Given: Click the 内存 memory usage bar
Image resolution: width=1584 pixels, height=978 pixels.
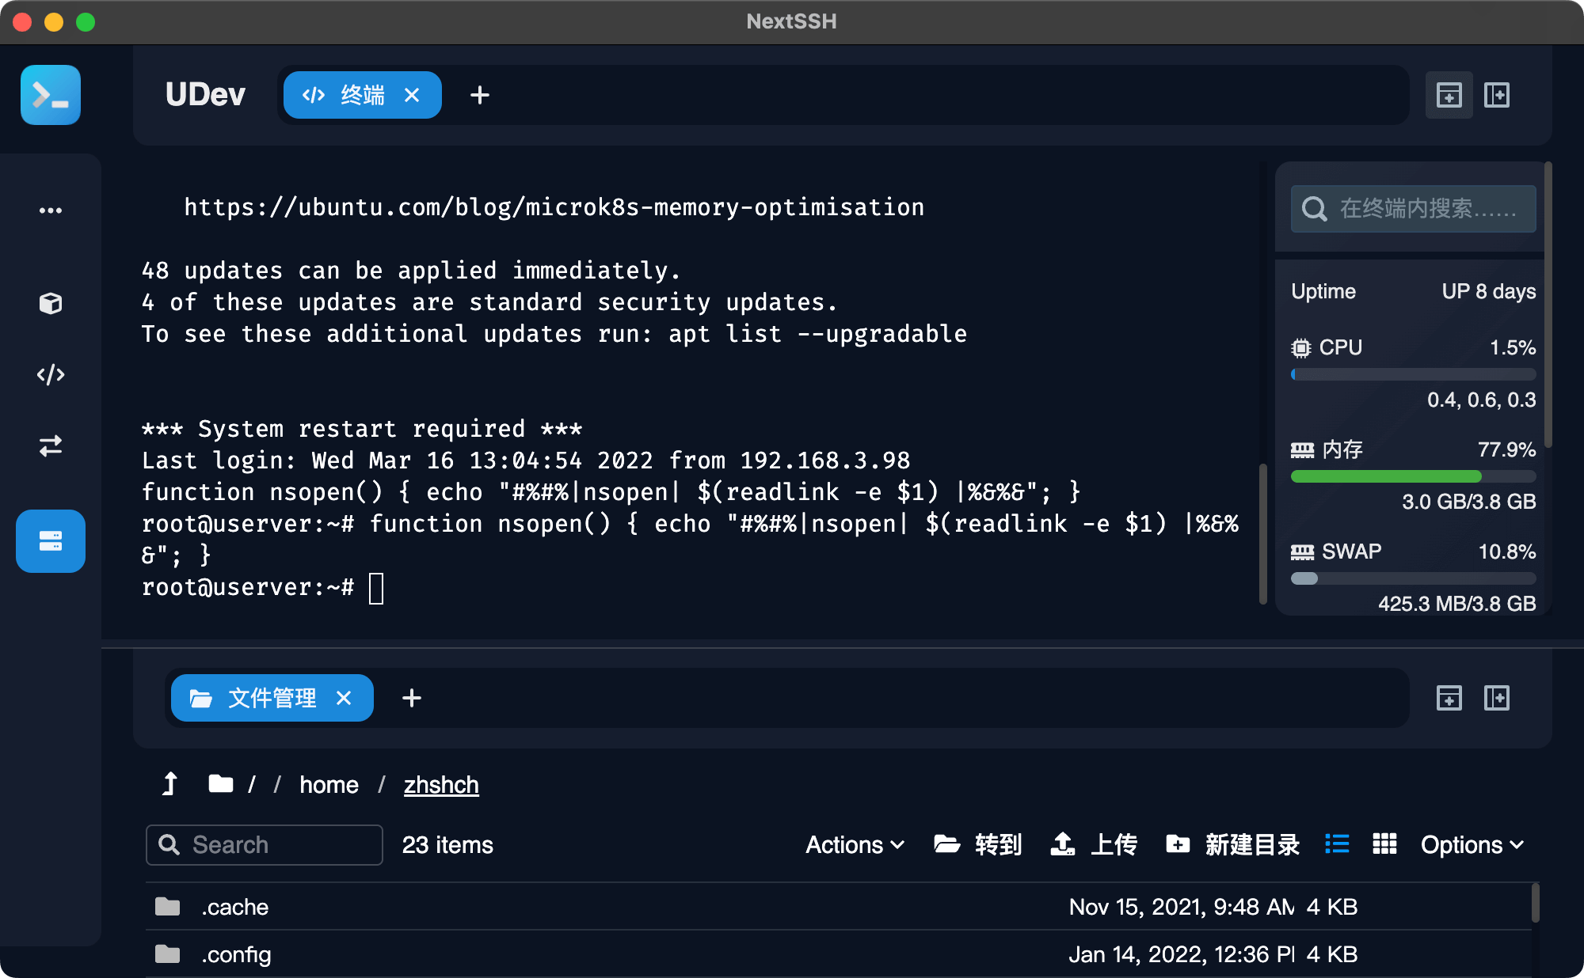Looking at the screenshot, I should [1414, 476].
